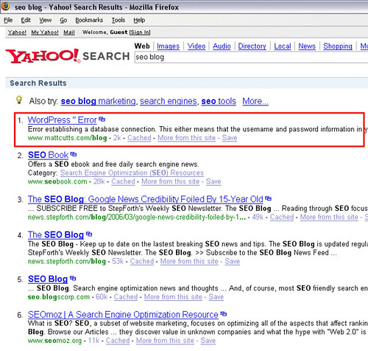Click More from this site for mattcutts.com
The image size is (368, 351).
(x=186, y=138)
